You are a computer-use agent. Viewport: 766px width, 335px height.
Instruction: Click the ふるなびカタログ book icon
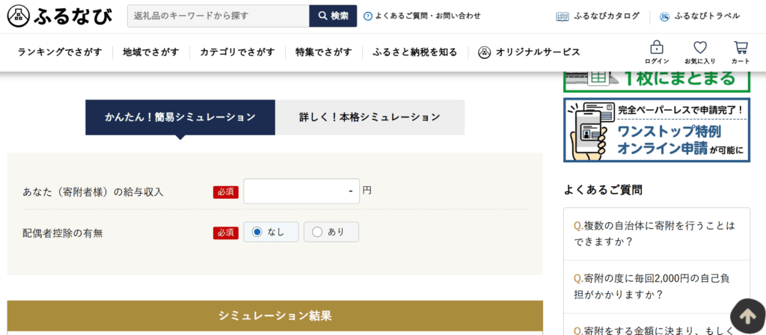tap(563, 16)
